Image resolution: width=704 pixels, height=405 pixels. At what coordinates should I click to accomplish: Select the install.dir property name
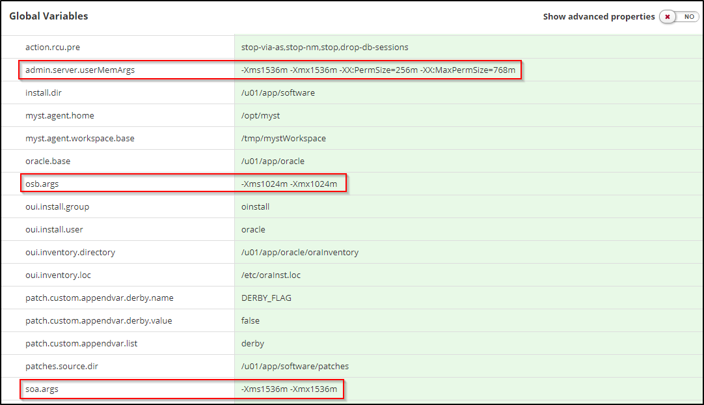(43, 92)
